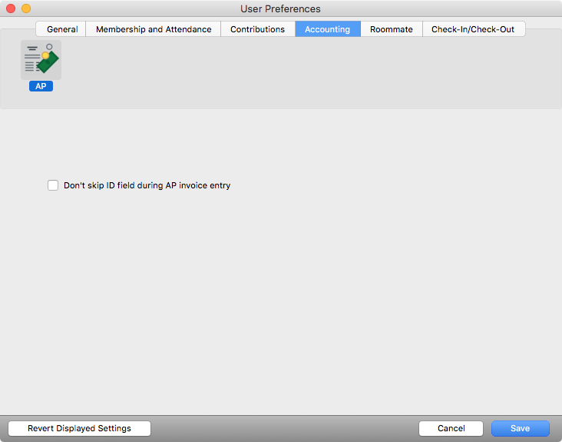Click bottom bar between Revert and Cancel
This screenshot has width=562, height=442.
coord(284,428)
